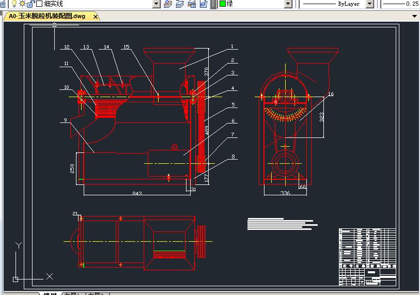The width and height of the screenshot is (420, 295).
Task: Switch to the 模型 model tab
Action: 50,293
